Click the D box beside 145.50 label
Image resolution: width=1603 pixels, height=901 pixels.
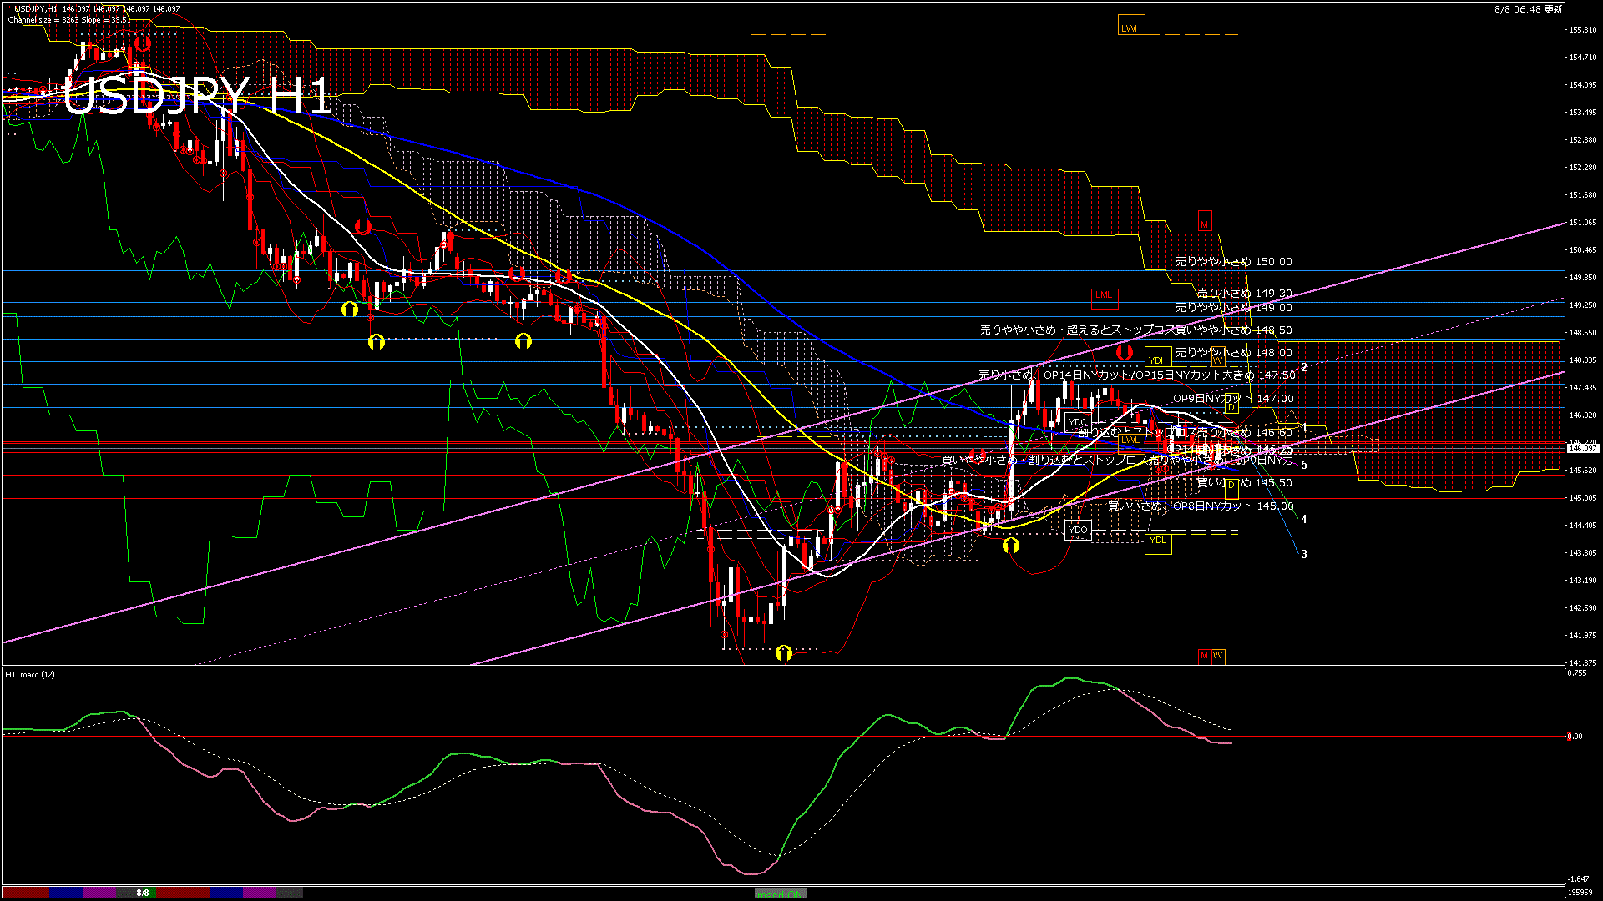[x=1231, y=487]
